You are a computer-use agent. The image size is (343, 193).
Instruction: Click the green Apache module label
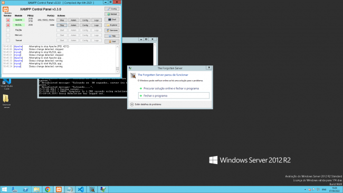(x=18, y=20)
